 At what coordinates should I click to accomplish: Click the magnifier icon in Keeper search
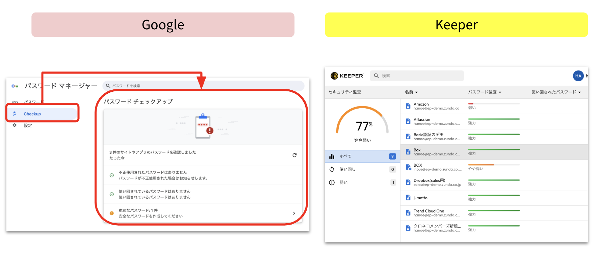tap(376, 76)
